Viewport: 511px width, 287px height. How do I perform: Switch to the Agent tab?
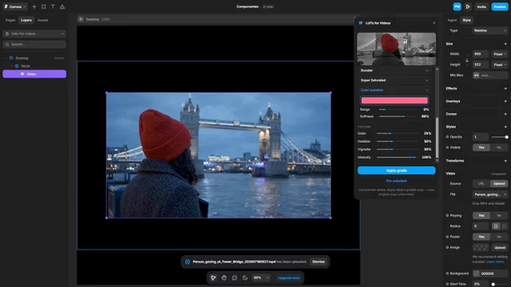452,20
